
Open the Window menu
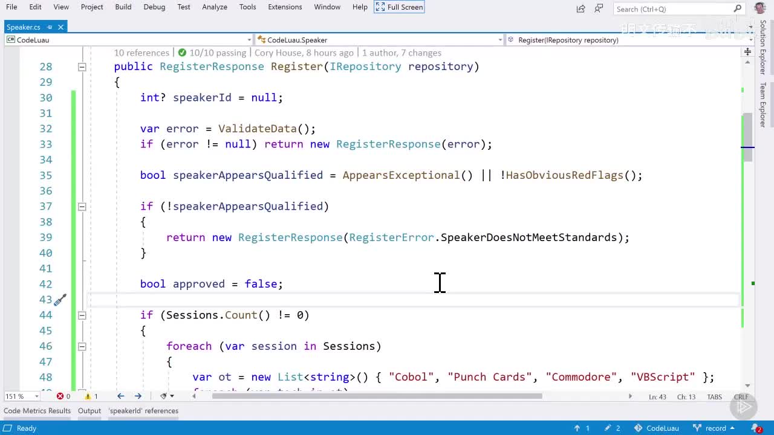tap(327, 7)
